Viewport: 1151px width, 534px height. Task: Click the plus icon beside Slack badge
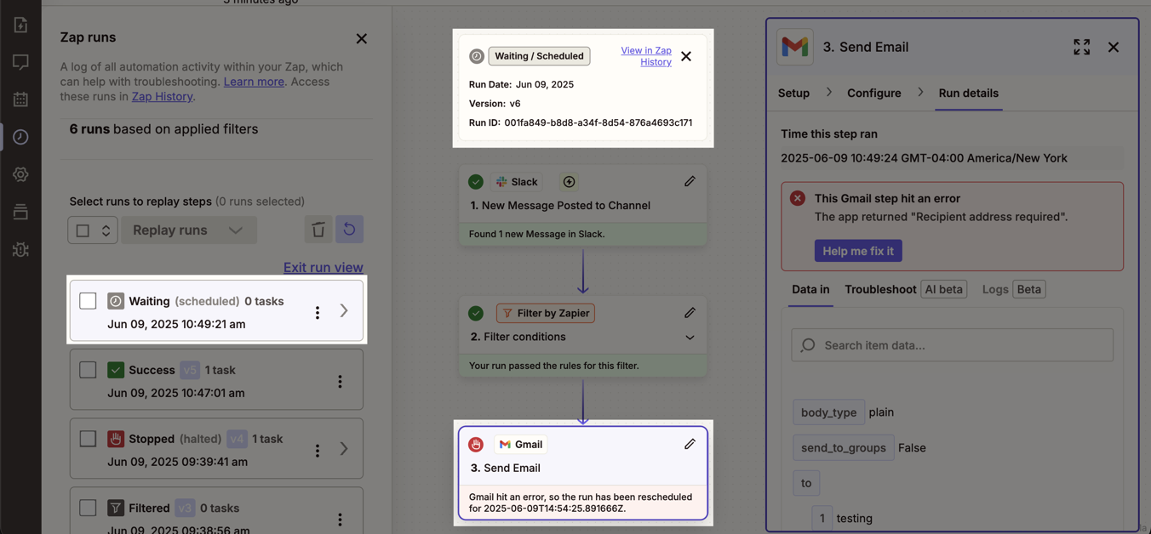(569, 182)
